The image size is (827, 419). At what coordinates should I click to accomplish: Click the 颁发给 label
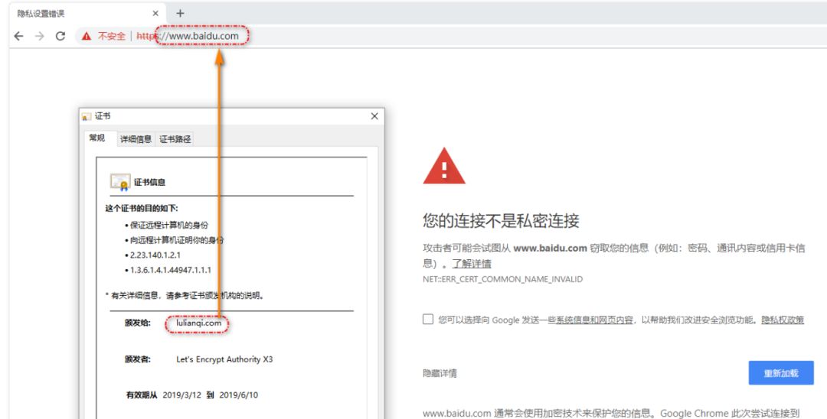pyautogui.click(x=138, y=323)
